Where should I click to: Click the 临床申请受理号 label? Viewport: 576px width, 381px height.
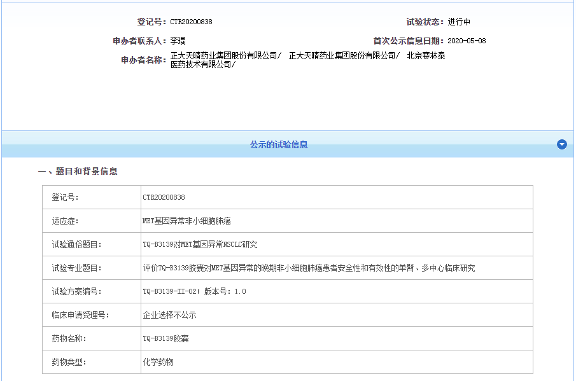point(80,315)
